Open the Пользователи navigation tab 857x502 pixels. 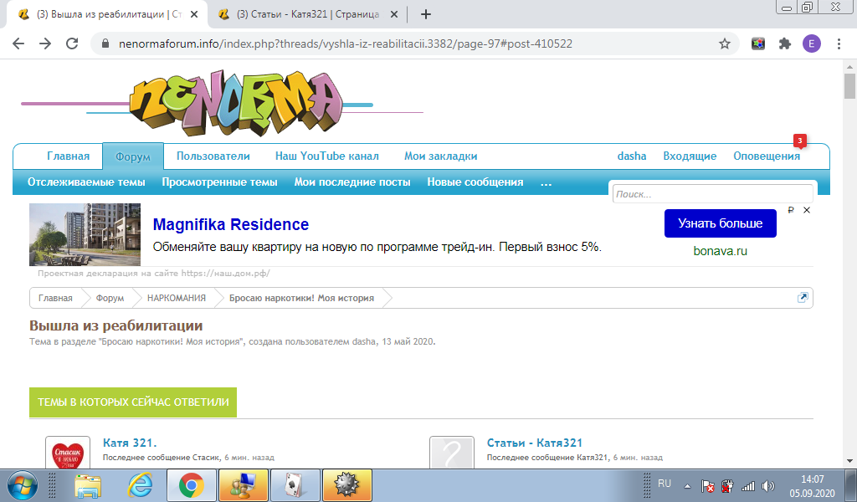[213, 156]
